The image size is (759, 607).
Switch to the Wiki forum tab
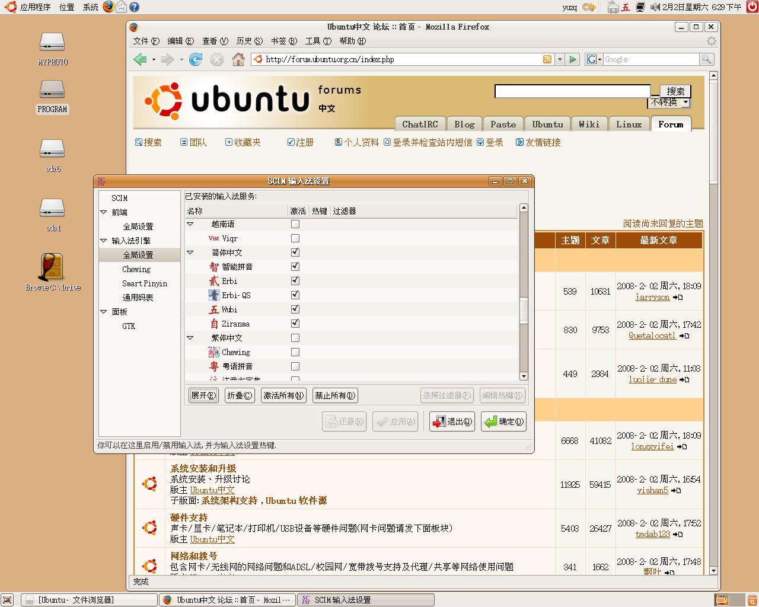[x=589, y=124]
